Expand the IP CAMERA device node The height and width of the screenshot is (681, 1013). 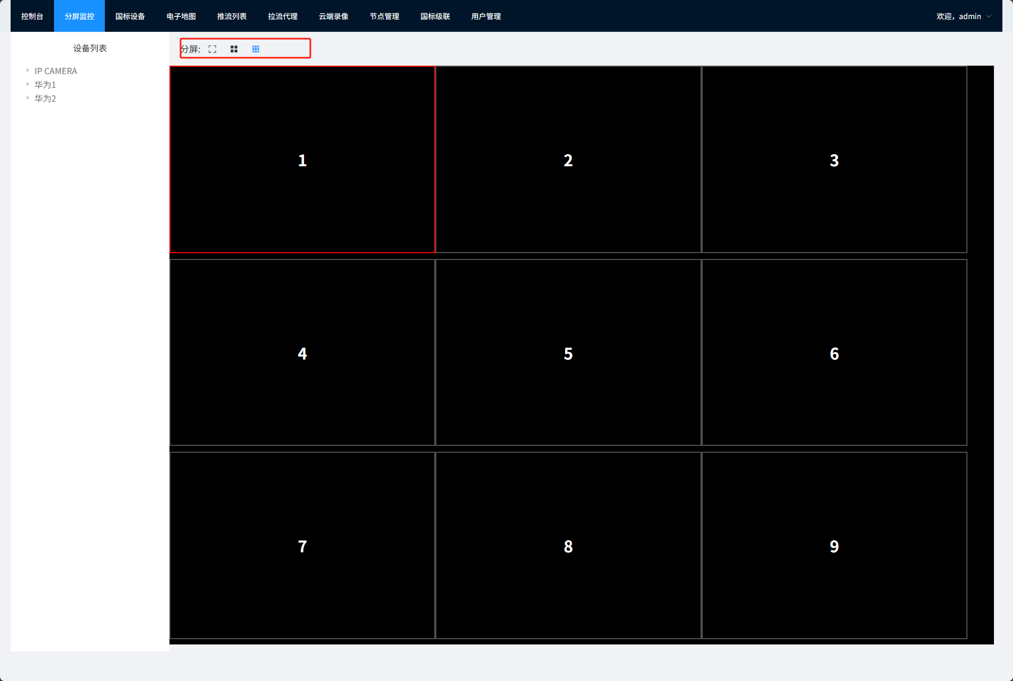(x=28, y=70)
